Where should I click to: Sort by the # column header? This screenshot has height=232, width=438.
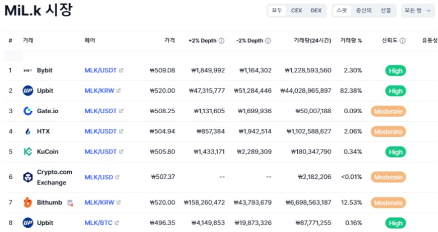coord(10,41)
